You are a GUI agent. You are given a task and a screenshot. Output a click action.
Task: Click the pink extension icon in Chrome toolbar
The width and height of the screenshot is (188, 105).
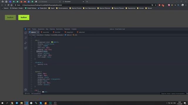click(x=169, y=5)
